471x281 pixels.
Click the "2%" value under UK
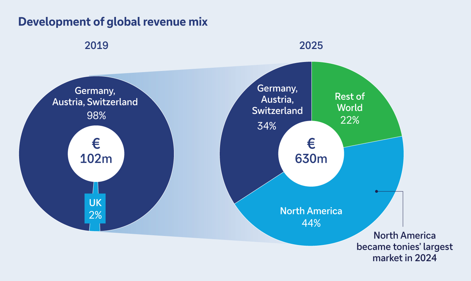coord(95,215)
